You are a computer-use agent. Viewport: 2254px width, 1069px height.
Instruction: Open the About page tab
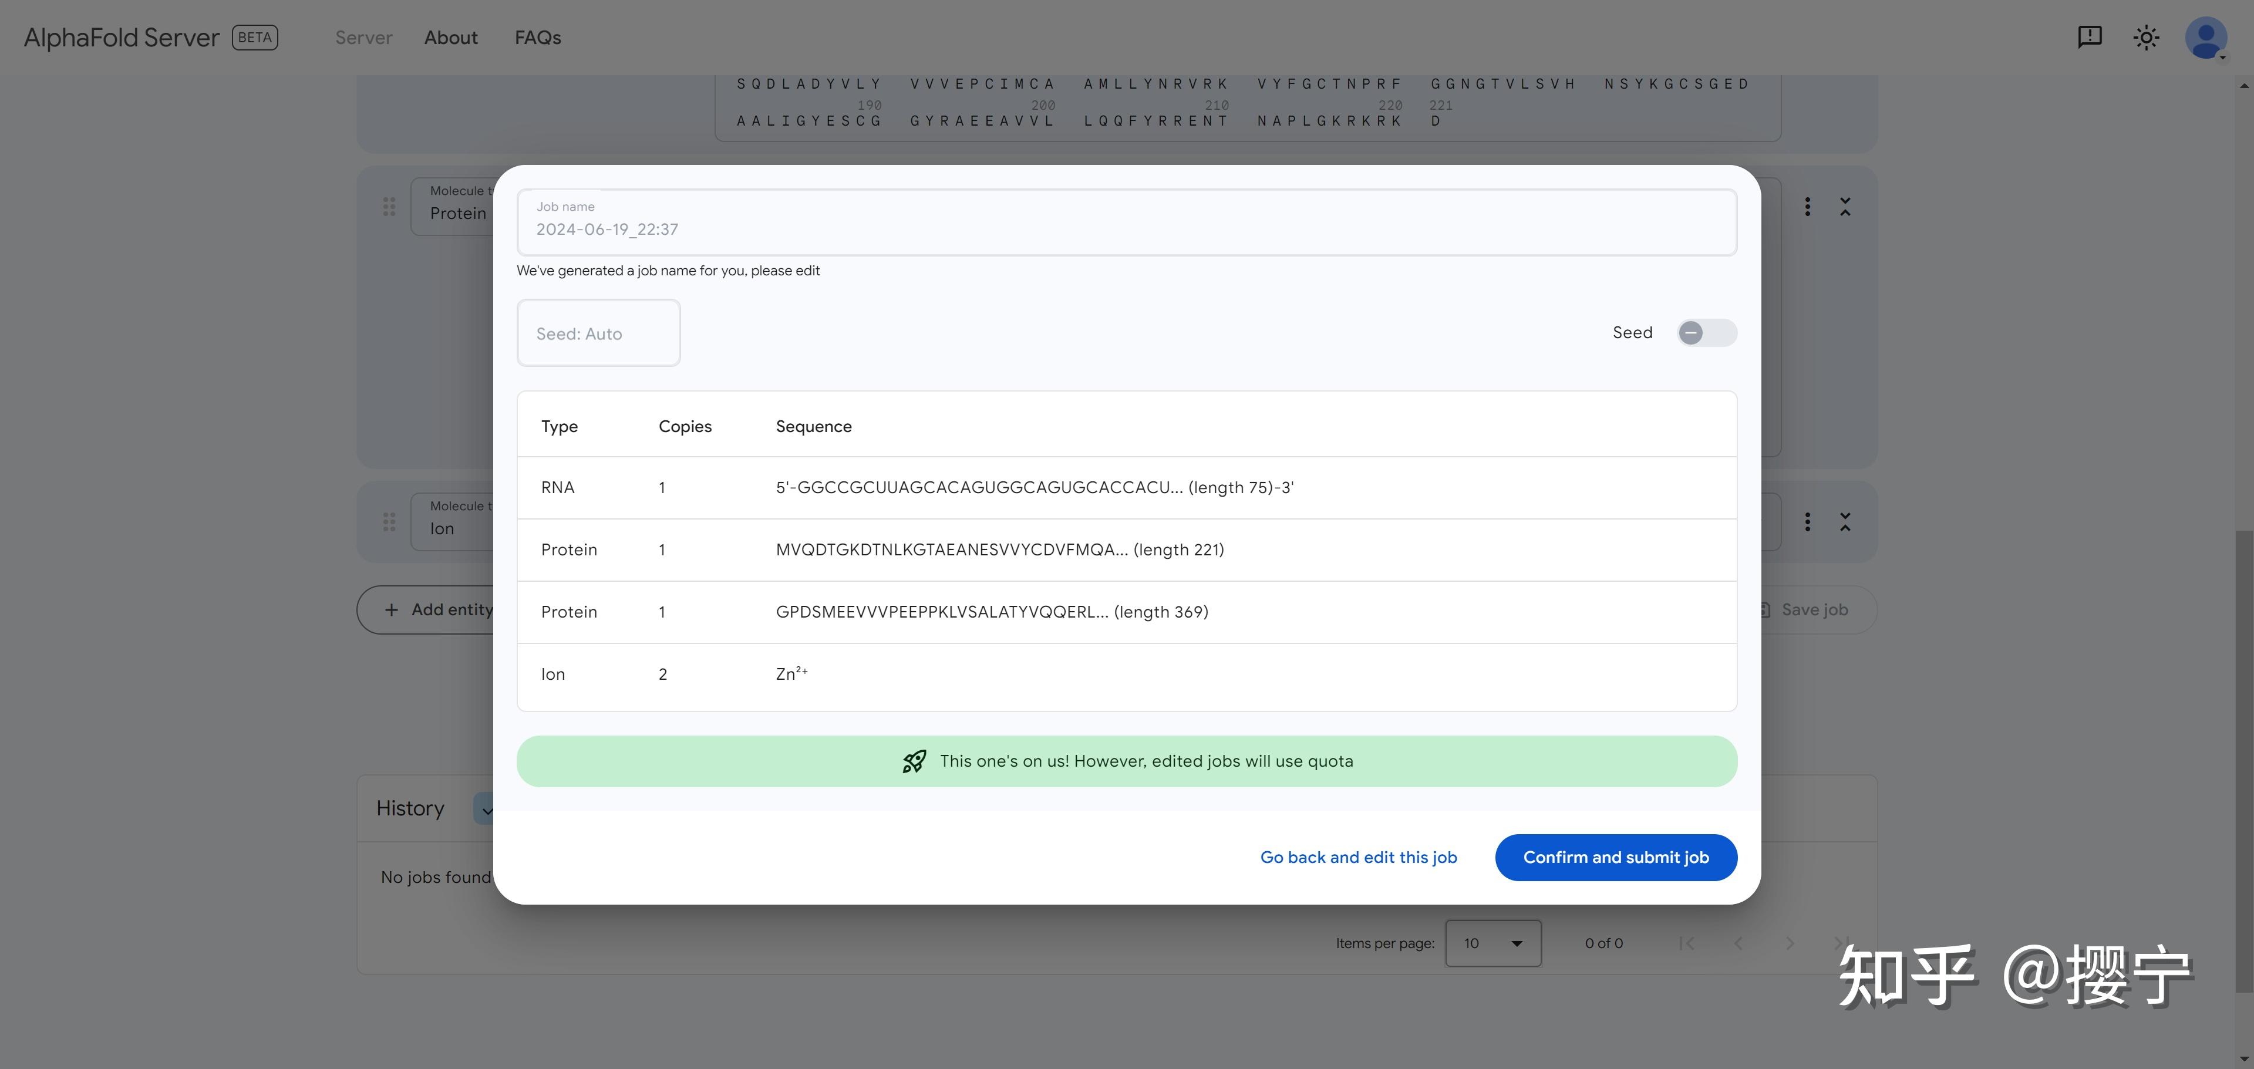coord(451,38)
